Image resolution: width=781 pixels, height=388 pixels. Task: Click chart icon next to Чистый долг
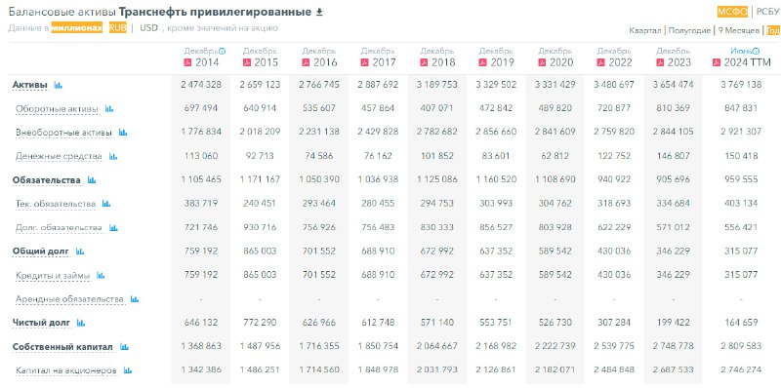coord(81,324)
